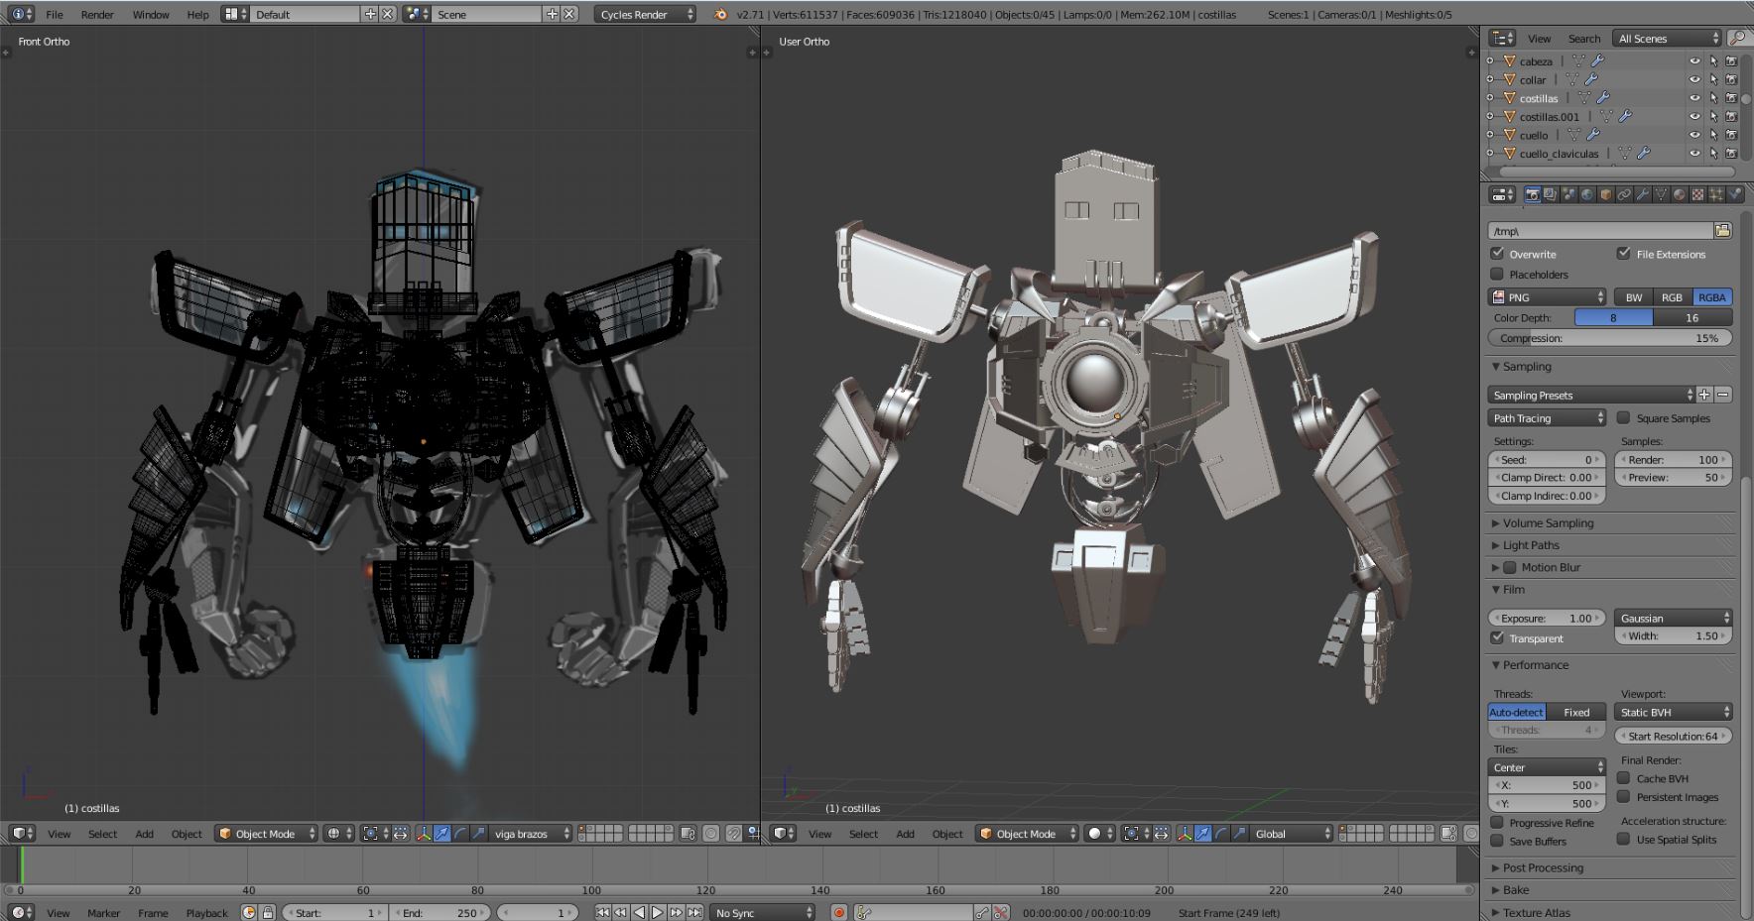Expand the Light Paths panel
The width and height of the screenshot is (1754, 921).
[x=1531, y=545]
